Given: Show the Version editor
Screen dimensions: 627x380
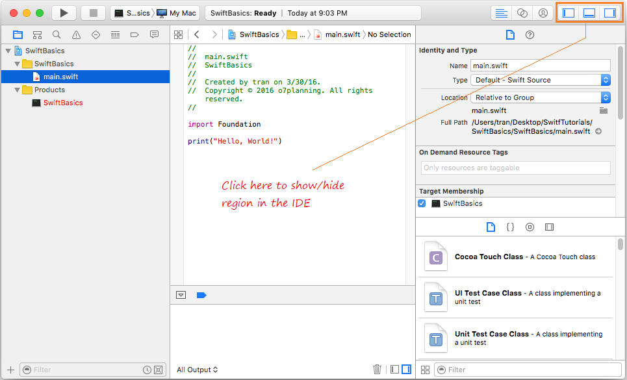Looking at the screenshot, I should pos(543,13).
